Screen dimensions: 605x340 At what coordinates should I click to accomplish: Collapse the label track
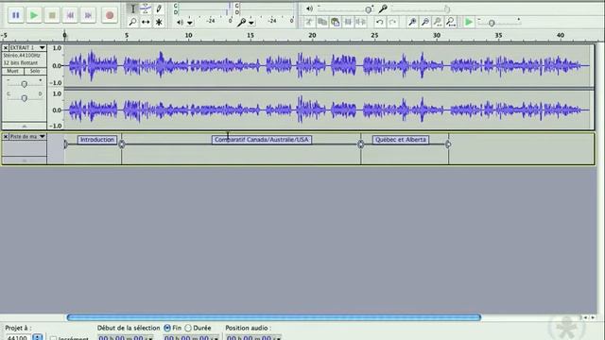(24, 161)
